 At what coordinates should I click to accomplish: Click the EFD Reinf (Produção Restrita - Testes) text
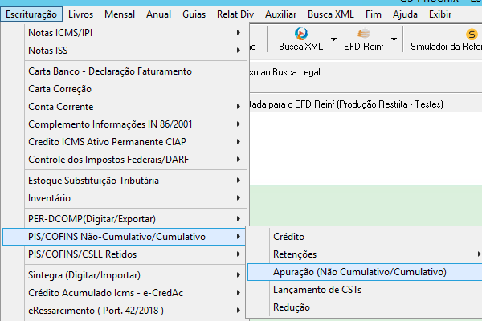369,104
